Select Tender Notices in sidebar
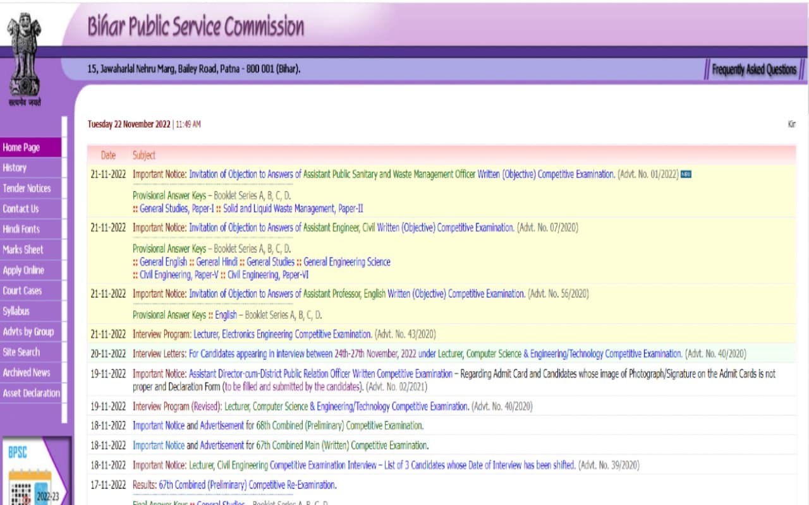The width and height of the screenshot is (809, 505). [27, 189]
